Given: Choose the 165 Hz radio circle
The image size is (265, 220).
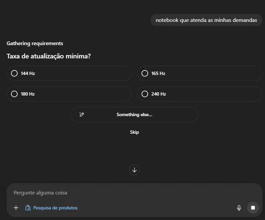Looking at the screenshot, I should (145, 73).
